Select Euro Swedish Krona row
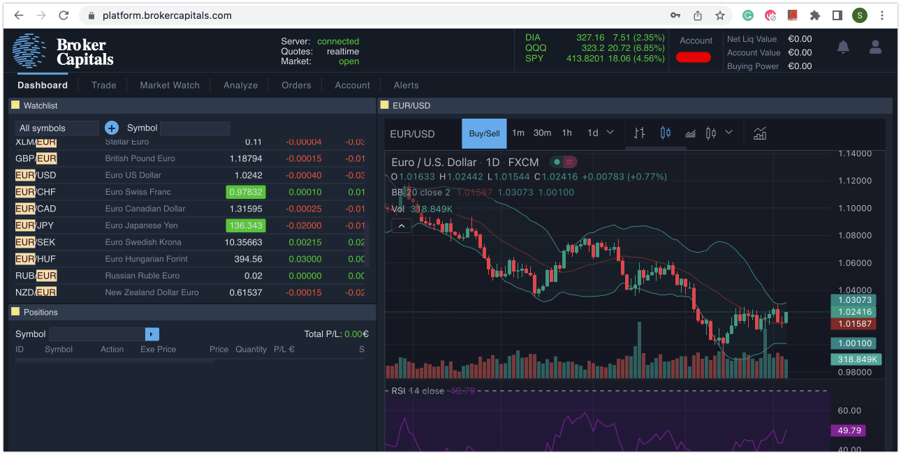Screen dimensions: 901x455 (x=190, y=242)
